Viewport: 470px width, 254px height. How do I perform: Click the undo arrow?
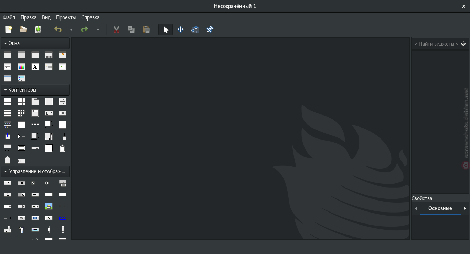(x=58, y=29)
